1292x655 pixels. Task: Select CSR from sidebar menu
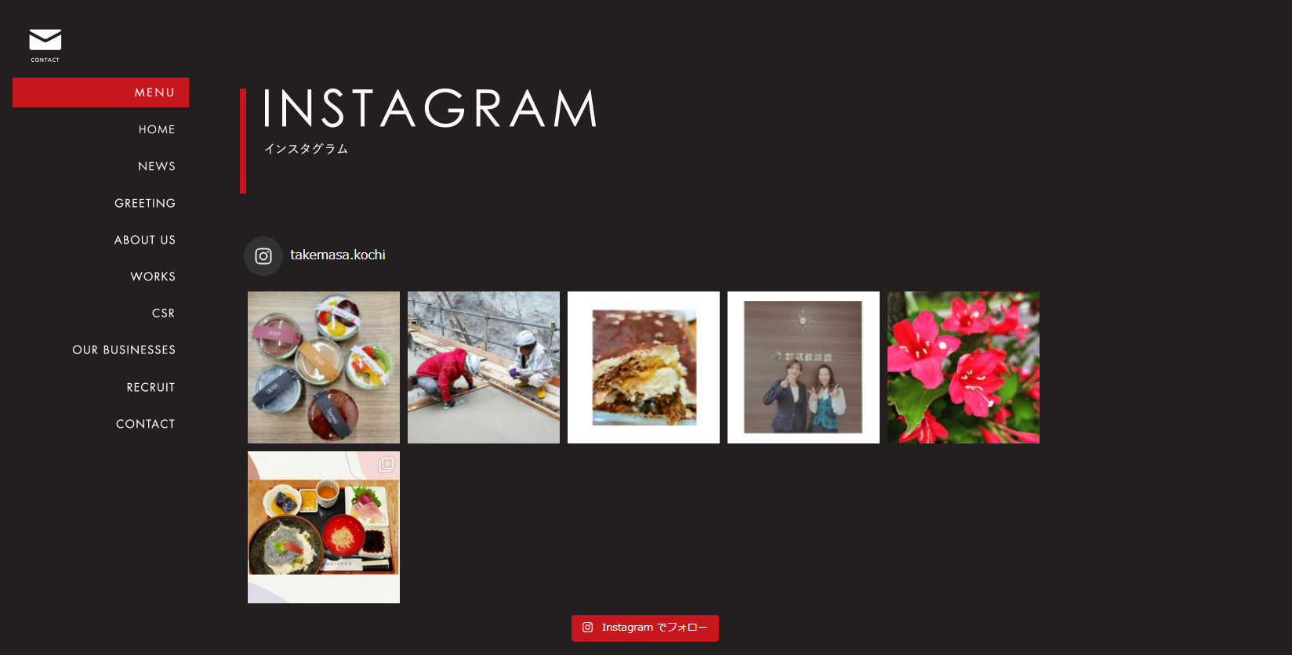[x=163, y=313]
